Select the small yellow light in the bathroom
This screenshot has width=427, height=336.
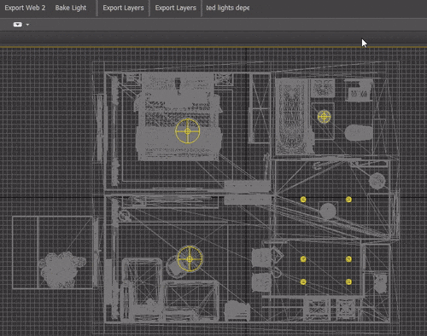tap(324, 117)
